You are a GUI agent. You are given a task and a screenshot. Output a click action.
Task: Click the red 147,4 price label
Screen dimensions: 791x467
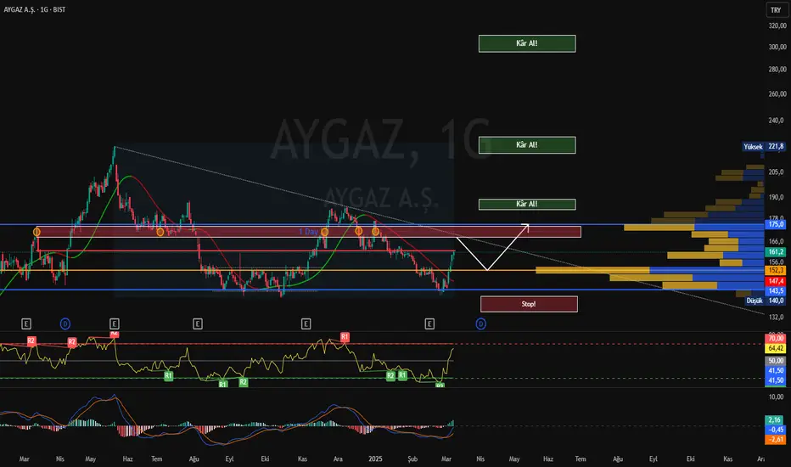776,281
